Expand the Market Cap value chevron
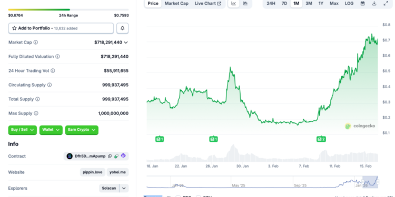 [126, 43]
